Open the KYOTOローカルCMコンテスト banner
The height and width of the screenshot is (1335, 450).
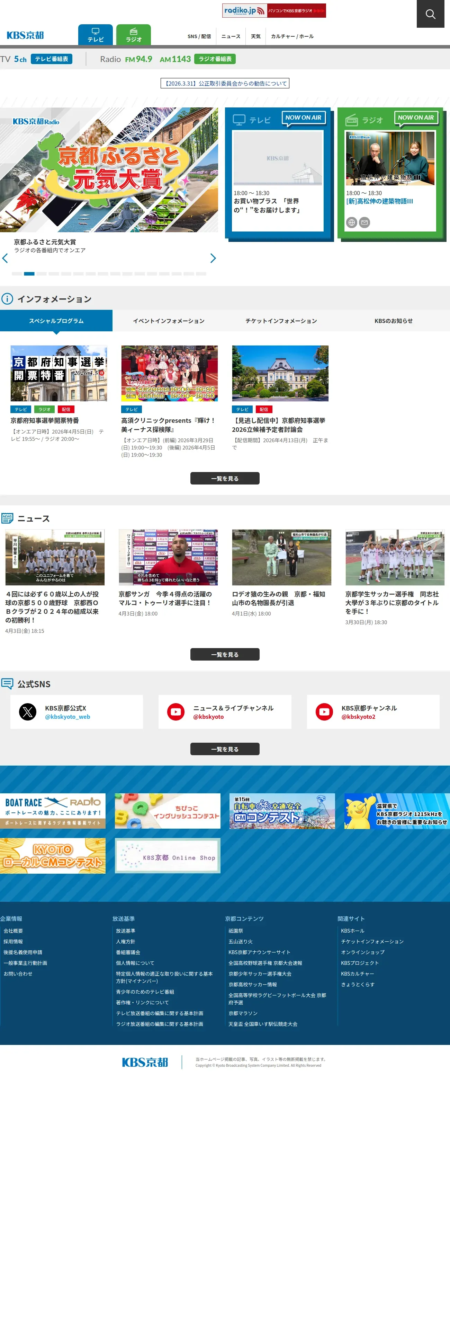coord(53,856)
